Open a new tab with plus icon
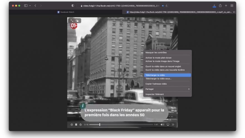The width and height of the screenshot is (245, 138). (226, 6)
